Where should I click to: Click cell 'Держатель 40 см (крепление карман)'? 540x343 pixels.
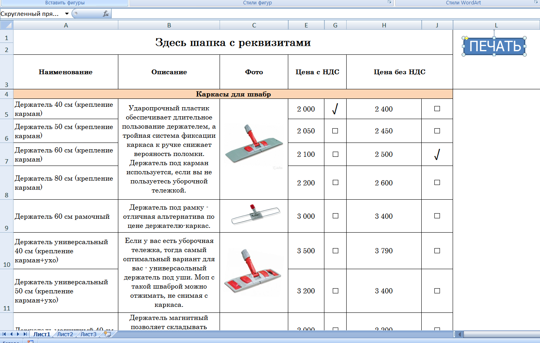coord(66,109)
